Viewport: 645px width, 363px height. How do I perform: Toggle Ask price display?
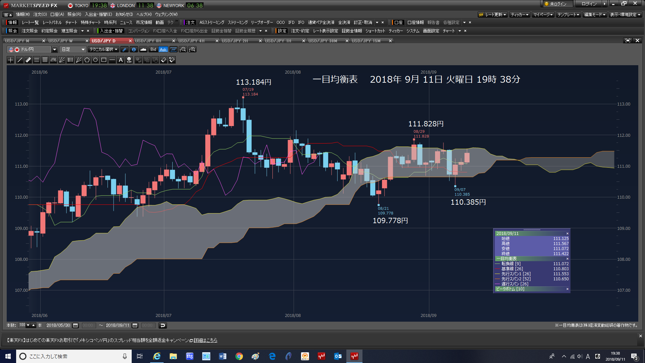click(163, 49)
